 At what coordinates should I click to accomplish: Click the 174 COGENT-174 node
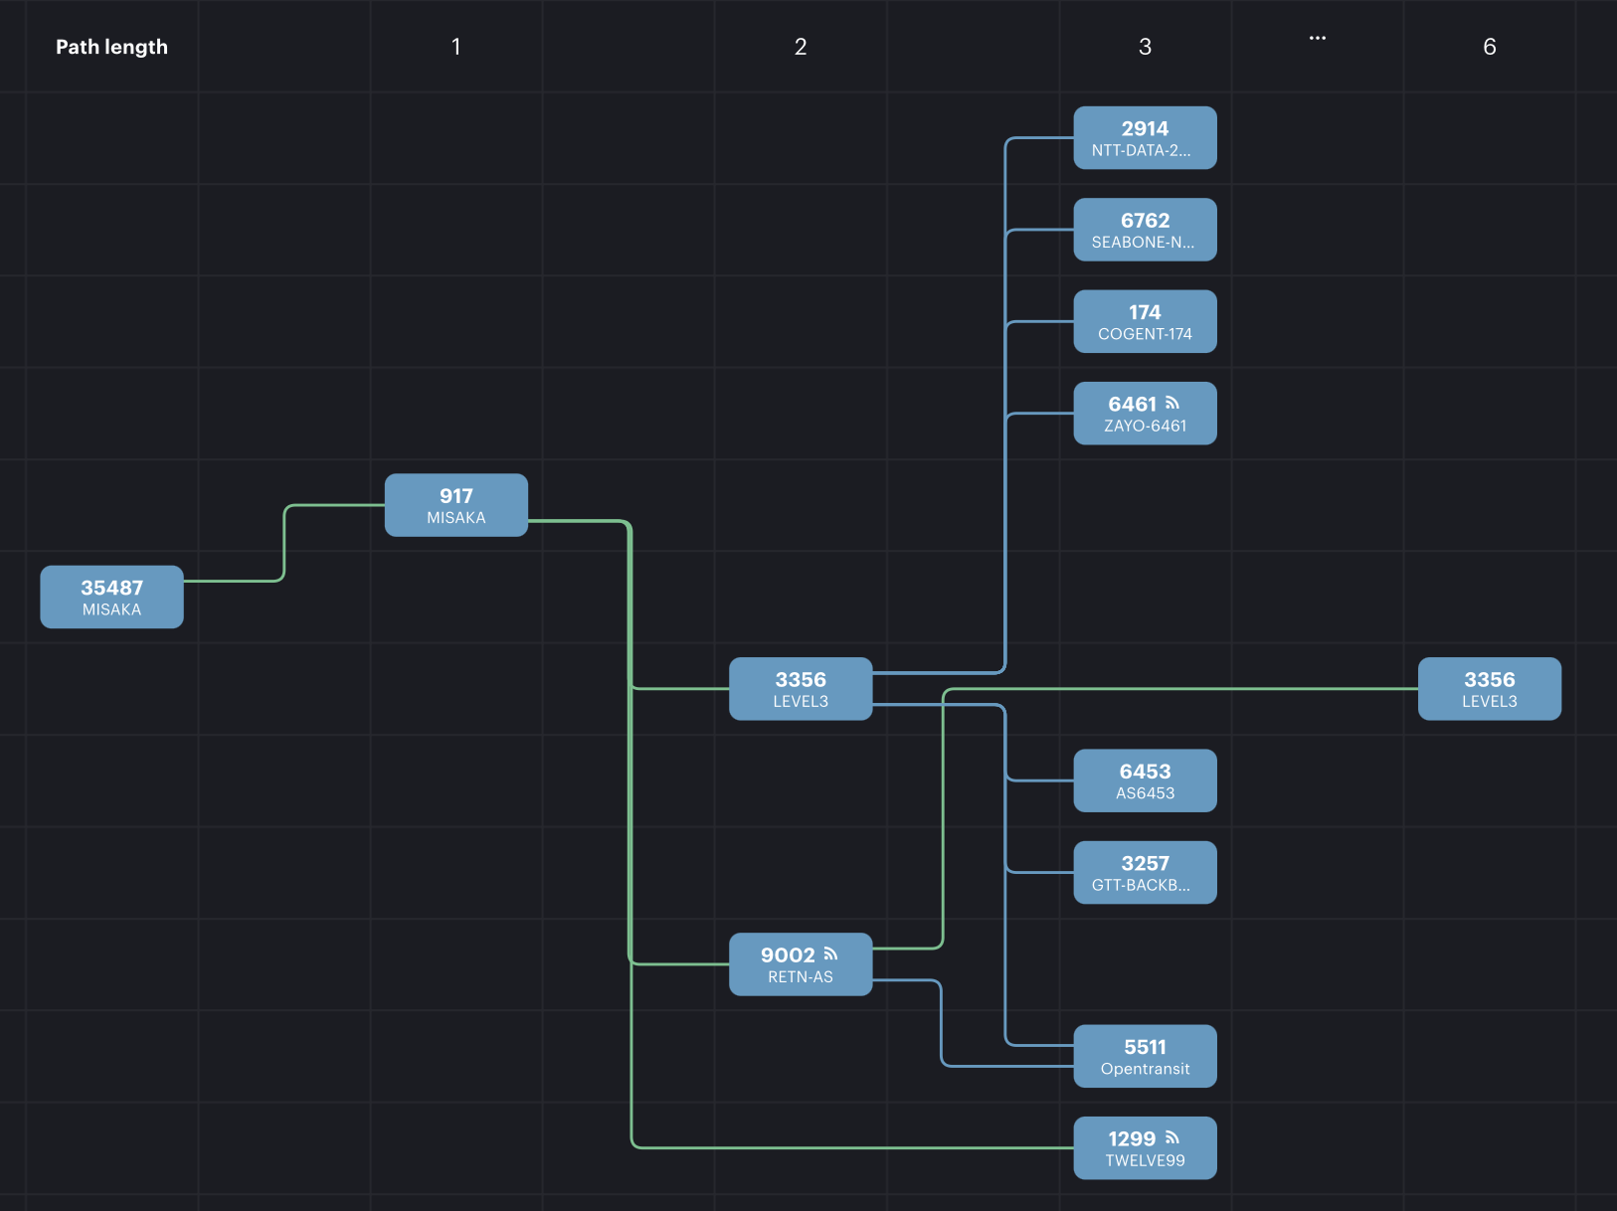(1145, 322)
